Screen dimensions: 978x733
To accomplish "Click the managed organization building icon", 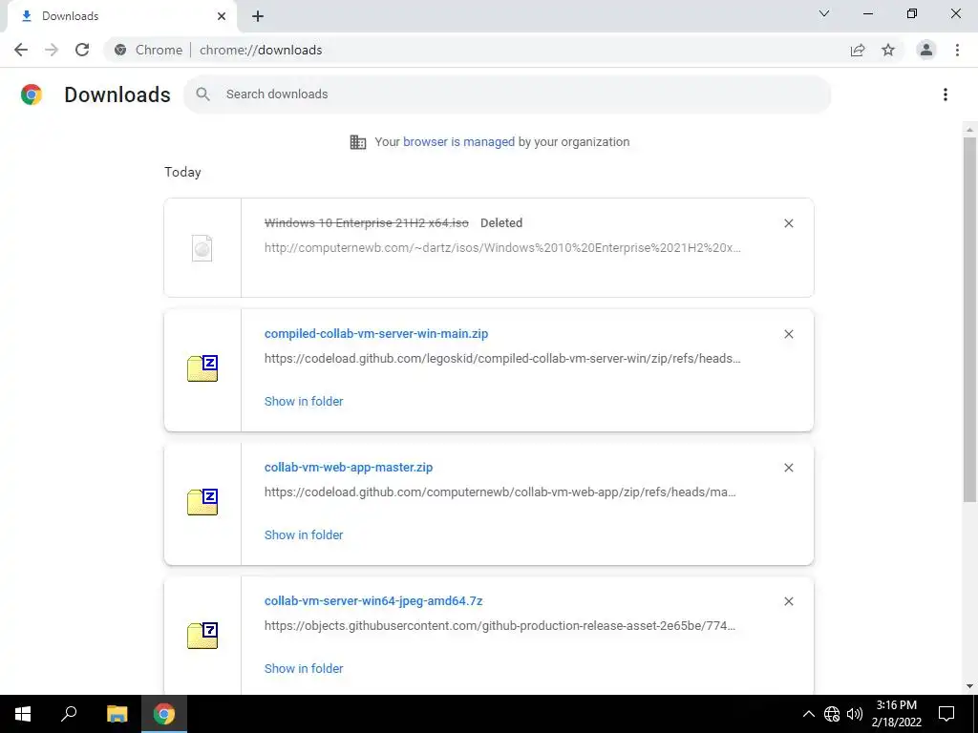I will click(358, 142).
